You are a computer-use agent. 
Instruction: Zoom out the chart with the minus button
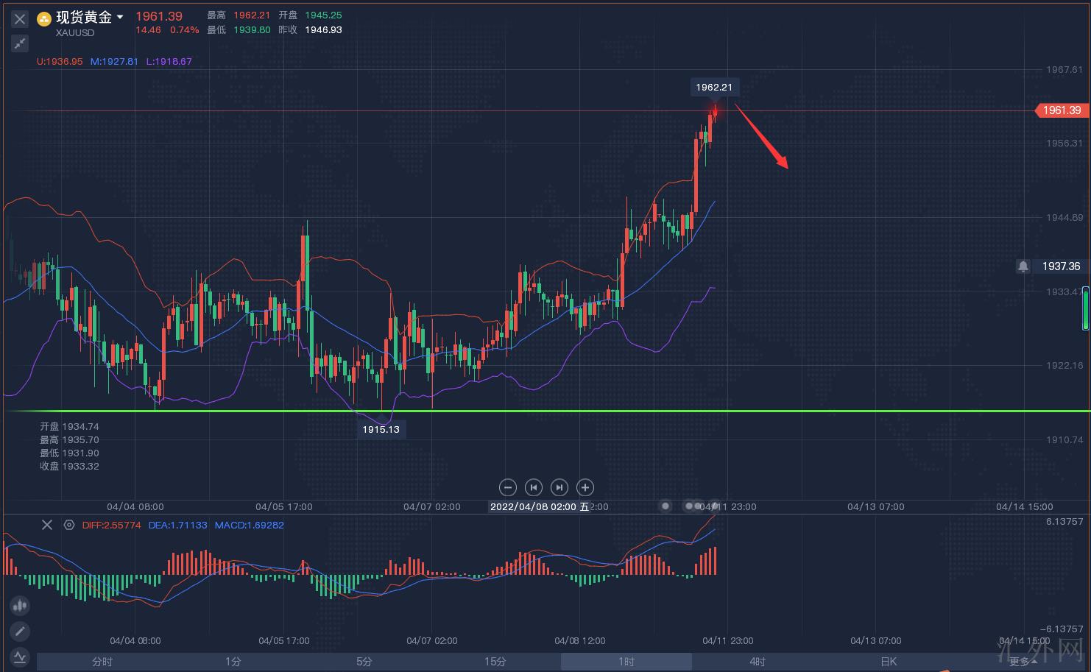point(507,487)
